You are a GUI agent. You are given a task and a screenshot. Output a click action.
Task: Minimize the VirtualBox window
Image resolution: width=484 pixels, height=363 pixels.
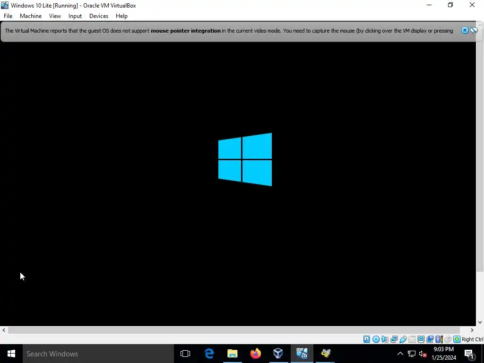coord(429,5)
